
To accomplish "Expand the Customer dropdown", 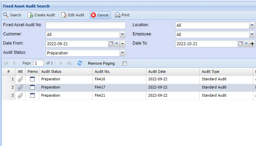I will click(x=122, y=34).
